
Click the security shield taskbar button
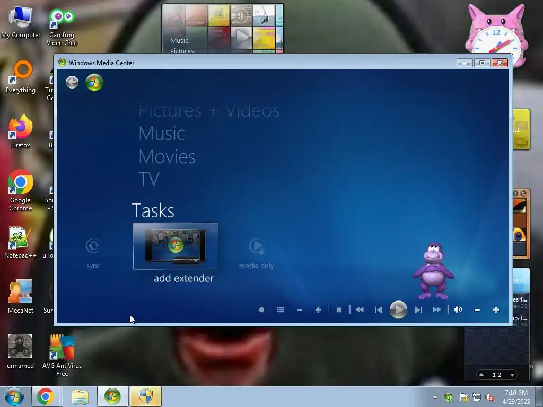[x=146, y=396]
